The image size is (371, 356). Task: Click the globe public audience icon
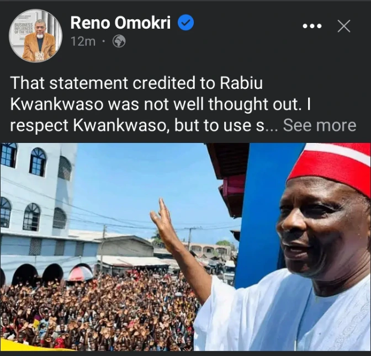tap(119, 41)
